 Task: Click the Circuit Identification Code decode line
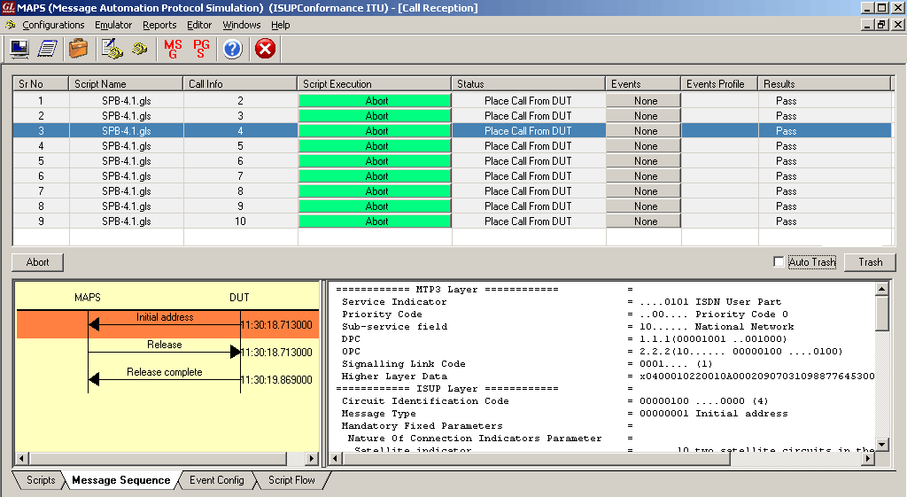tap(555, 401)
